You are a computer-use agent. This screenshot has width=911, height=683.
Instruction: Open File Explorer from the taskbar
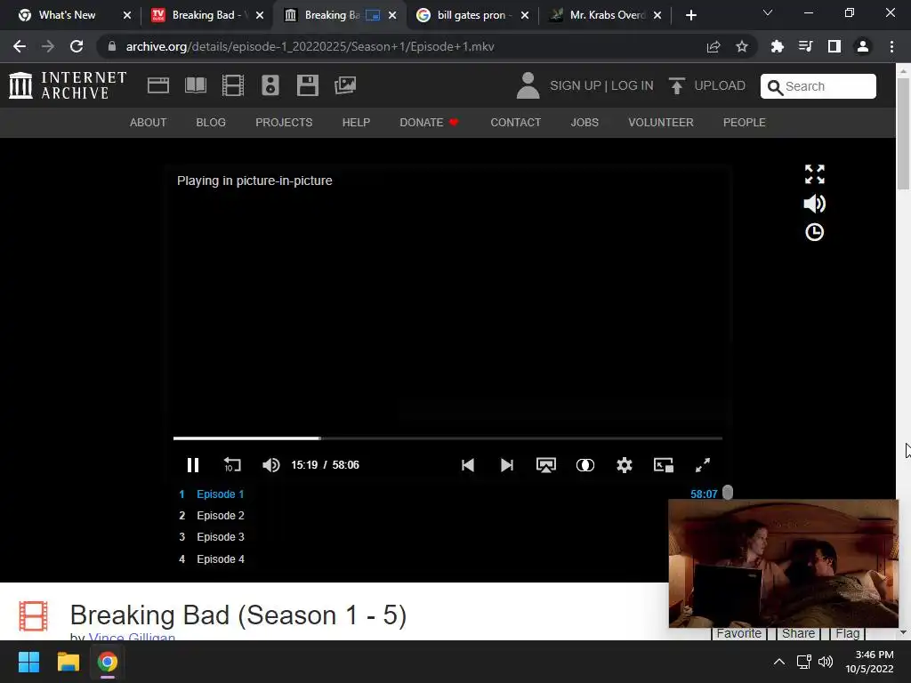68,662
